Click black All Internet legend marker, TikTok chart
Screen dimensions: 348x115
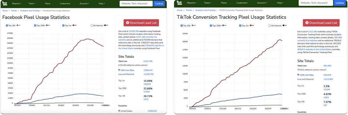[284, 25]
